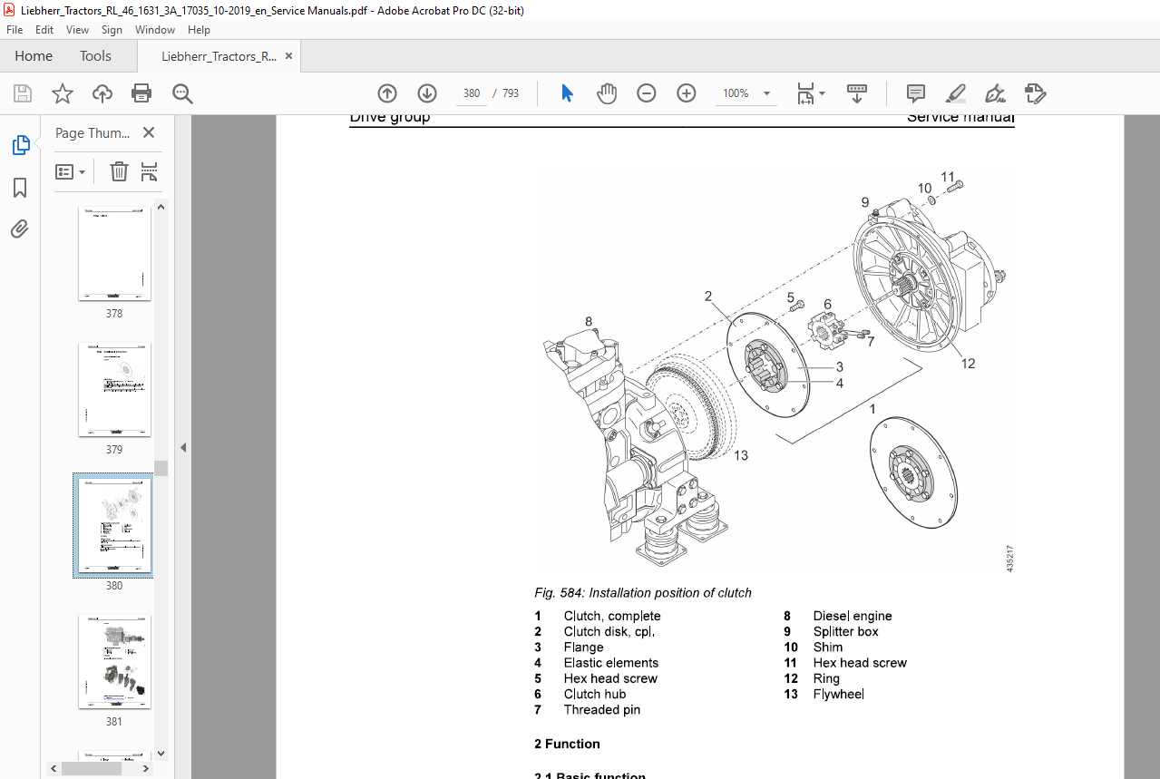Click the total page count 793
This screenshot has height=779, width=1160.
tap(511, 93)
